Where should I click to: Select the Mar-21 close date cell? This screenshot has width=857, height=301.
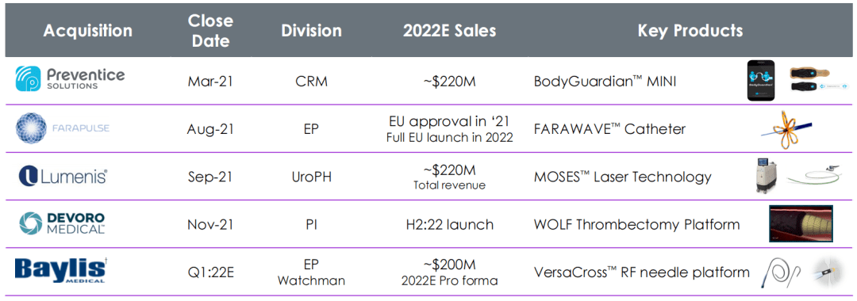click(x=210, y=82)
